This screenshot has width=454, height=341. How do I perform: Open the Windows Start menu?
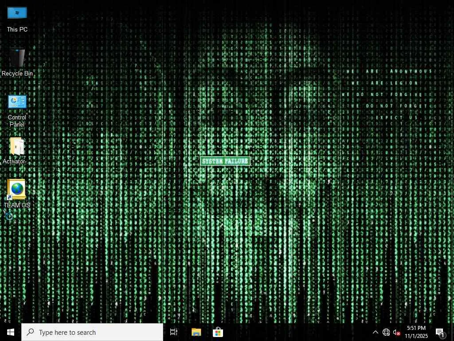click(11, 332)
